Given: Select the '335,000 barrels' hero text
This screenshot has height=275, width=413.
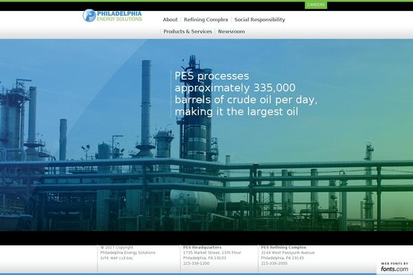Looking at the screenshot, I should point(246,93).
